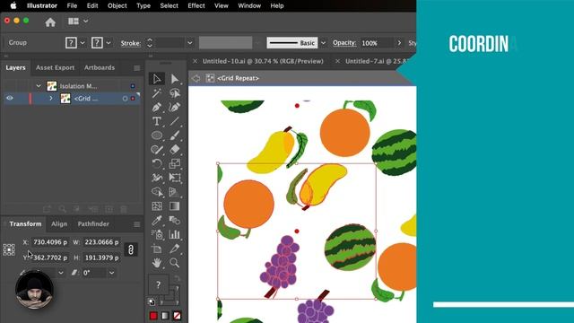The image size is (574, 323).
Task: Select the Blend tool
Action: (175, 221)
